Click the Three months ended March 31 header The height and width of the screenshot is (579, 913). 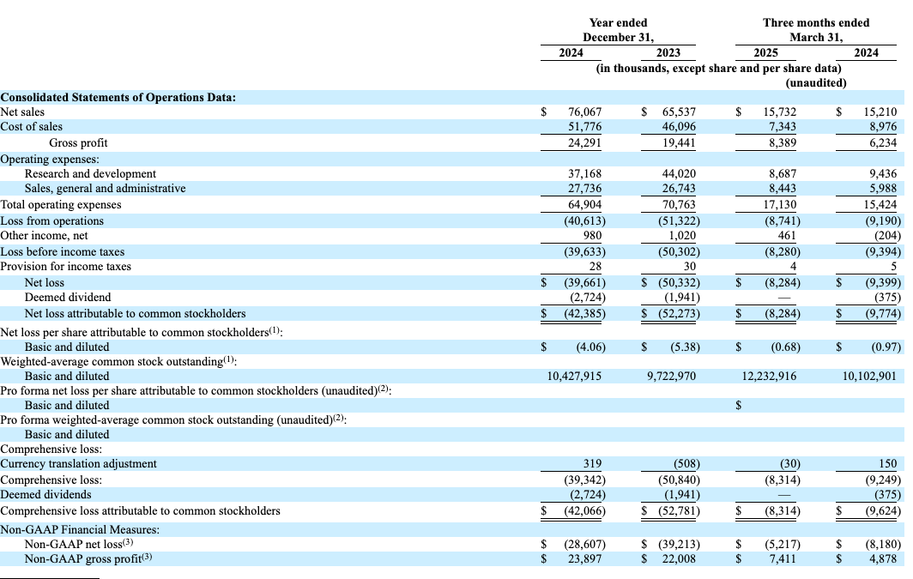pos(816,30)
